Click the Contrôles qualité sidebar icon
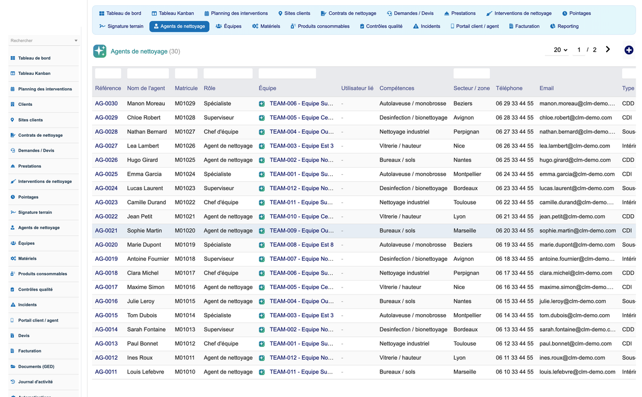Viewport: 642px width, 397px height. [x=13, y=290]
